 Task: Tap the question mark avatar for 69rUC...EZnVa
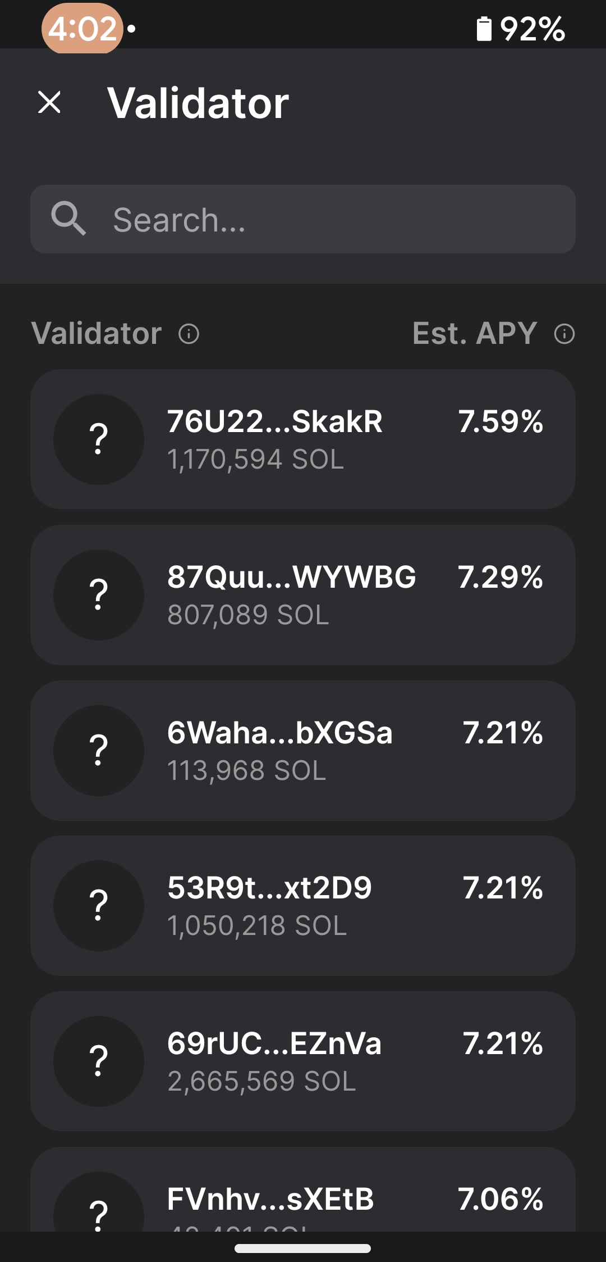[x=99, y=1061]
